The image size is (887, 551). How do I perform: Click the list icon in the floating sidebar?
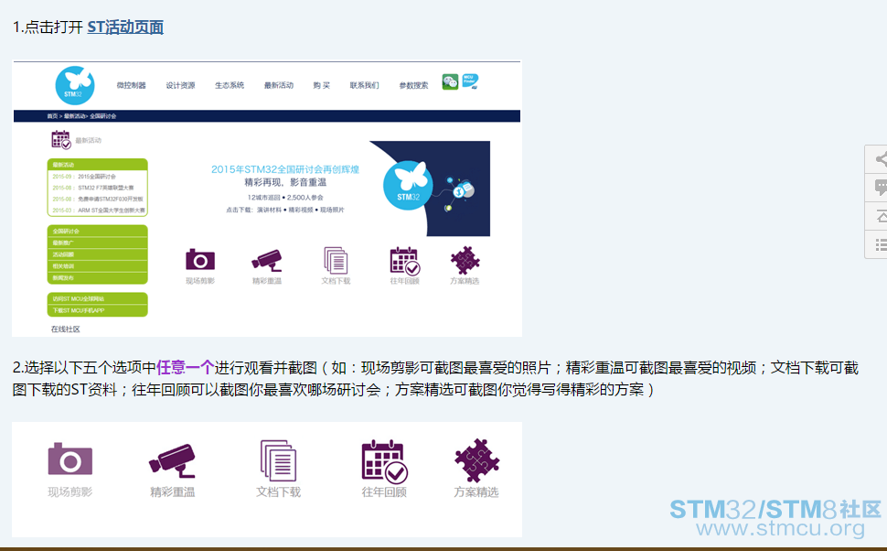(881, 244)
